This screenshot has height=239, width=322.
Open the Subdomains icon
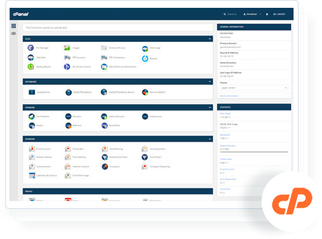[145, 117]
